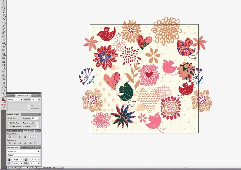The image size is (241, 170).
Task: Click the Unite shape mode icon
Action: tap(9, 137)
